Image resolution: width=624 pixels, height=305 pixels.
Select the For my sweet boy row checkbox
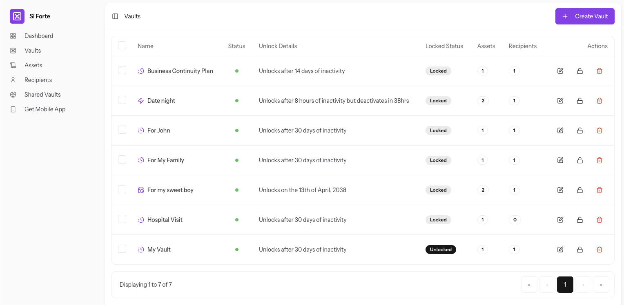[x=122, y=189]
